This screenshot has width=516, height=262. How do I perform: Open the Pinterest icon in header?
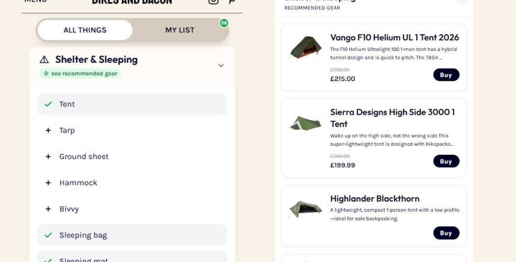(x=231, y=2)
